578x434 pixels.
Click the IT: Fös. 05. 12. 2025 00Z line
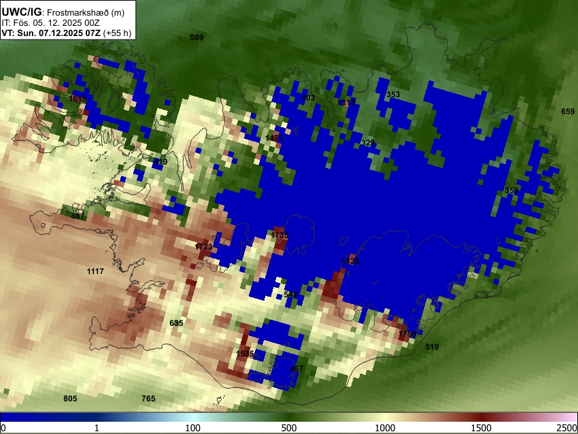click(50, 23)
